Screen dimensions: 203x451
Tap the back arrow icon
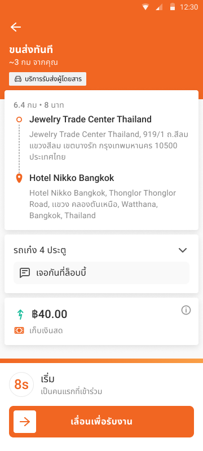click(x=16, y=27)
